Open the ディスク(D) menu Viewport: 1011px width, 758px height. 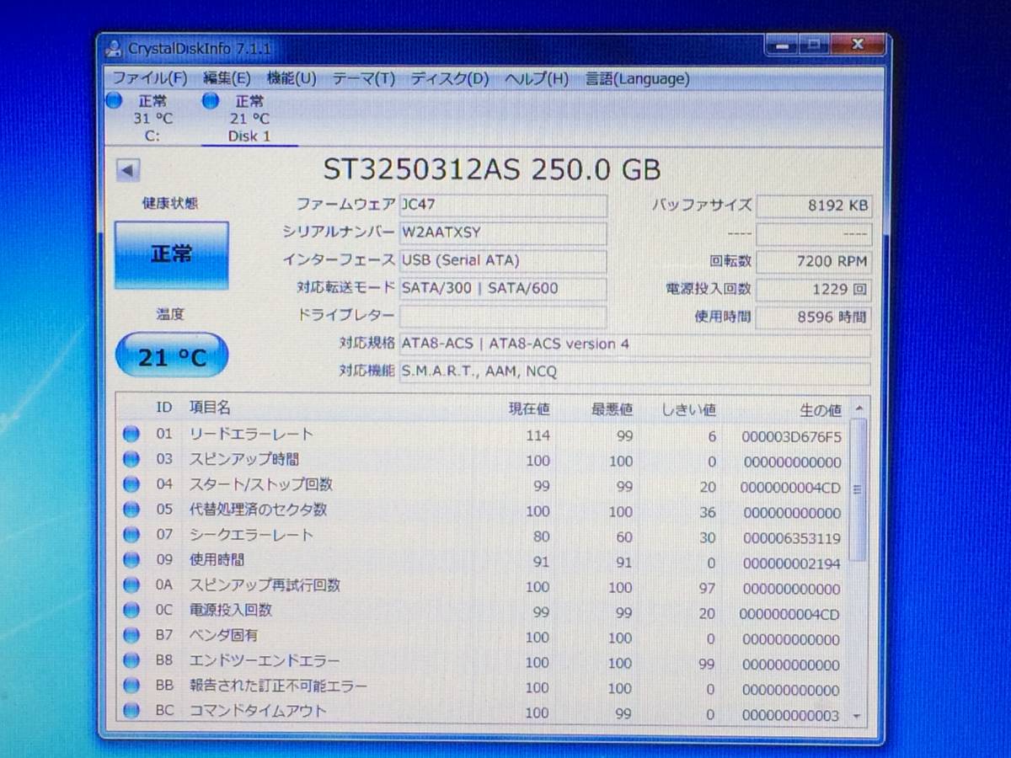point(449,78)
